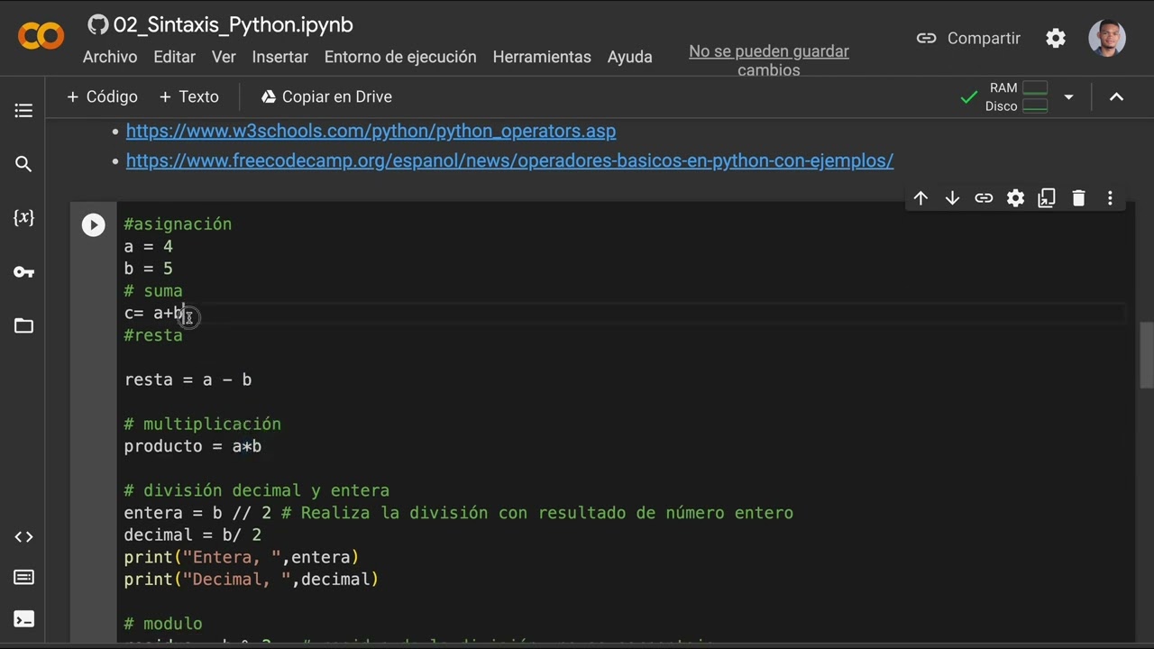
Task: Place cursor on line a = 4
Action: point(149,246)
